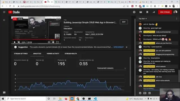
Task: Open the YouTube Studio hamburger menu
Action: point(4,12)
